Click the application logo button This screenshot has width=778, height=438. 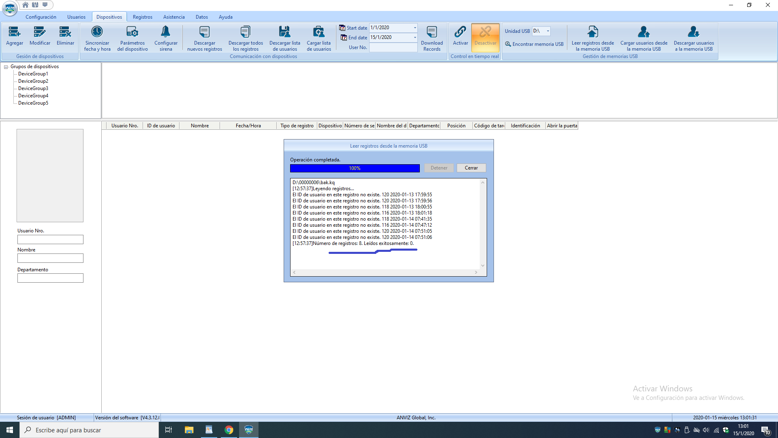click(10, 8)
